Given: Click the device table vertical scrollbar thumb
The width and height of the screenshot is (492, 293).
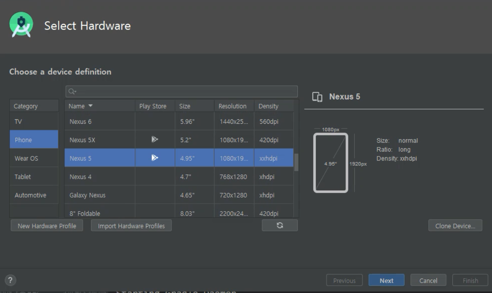Looking at the screenshot, I should coord(296,162).
